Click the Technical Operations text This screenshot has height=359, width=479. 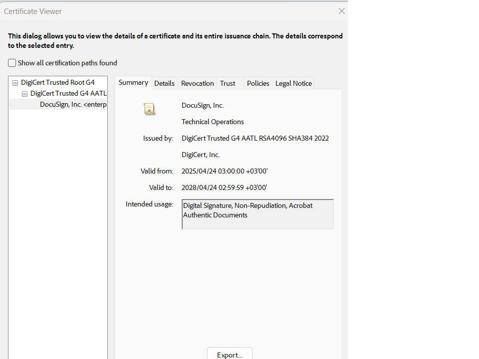click(213, 122)
